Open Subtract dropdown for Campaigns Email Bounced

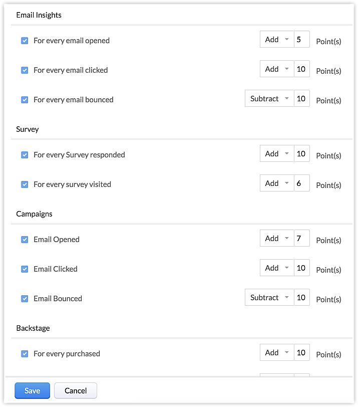pos(269,298)
